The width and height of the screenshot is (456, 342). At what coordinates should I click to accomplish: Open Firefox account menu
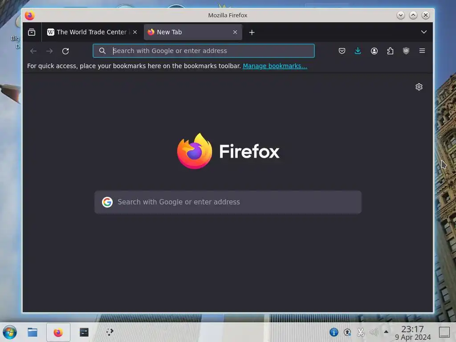click(374, 51)
